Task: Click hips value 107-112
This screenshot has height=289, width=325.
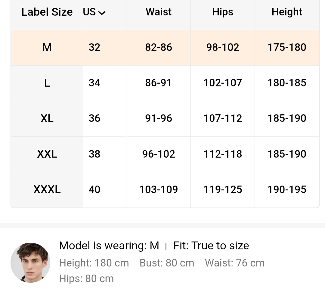Action: (x=223, y=118)
